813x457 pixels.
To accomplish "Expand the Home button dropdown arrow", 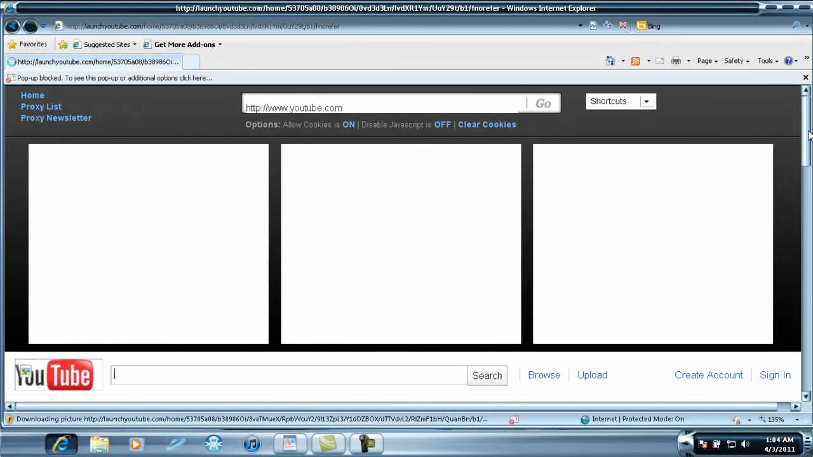I will pos(623,61).
